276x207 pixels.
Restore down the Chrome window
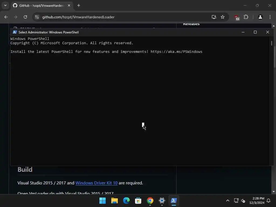[x=257, y=5]
